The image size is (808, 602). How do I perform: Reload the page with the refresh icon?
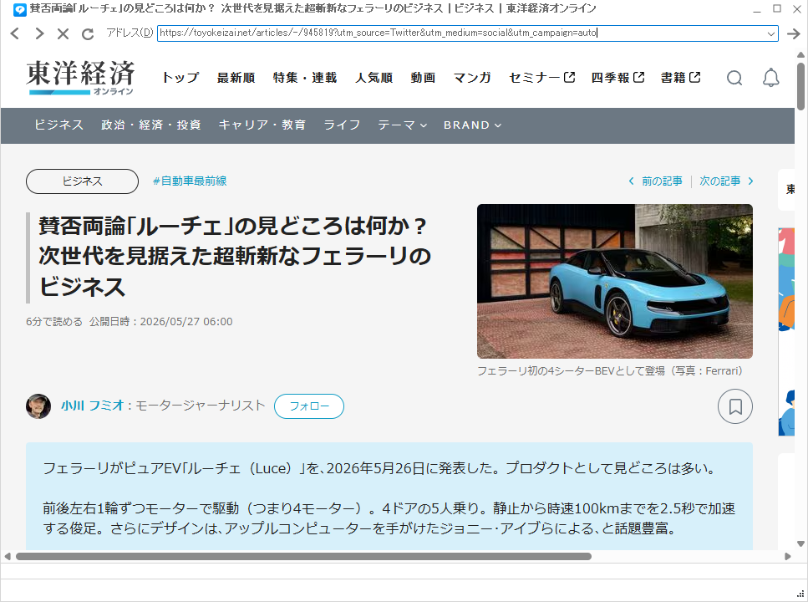(88, 33)
